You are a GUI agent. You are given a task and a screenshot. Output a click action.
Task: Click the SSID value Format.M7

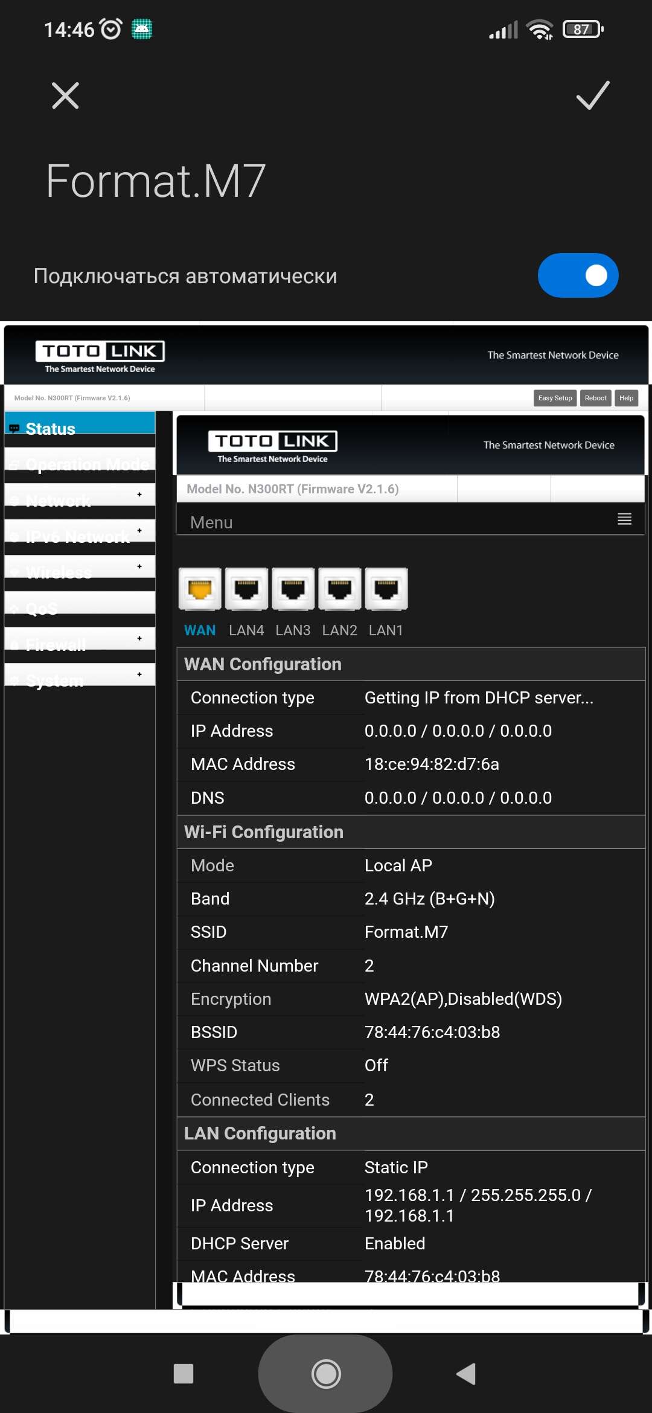point(406,932)
